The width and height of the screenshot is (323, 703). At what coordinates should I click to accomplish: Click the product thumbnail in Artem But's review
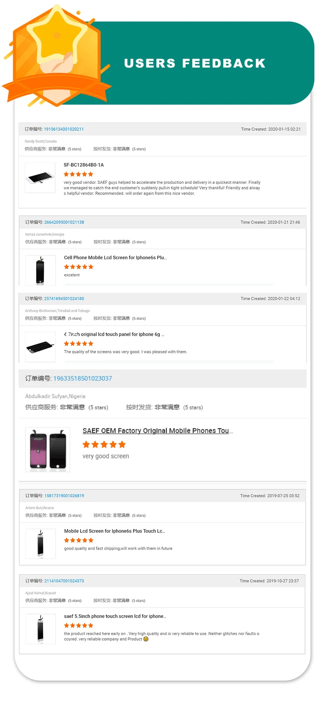pyautogui.click(x=40, y=543)
